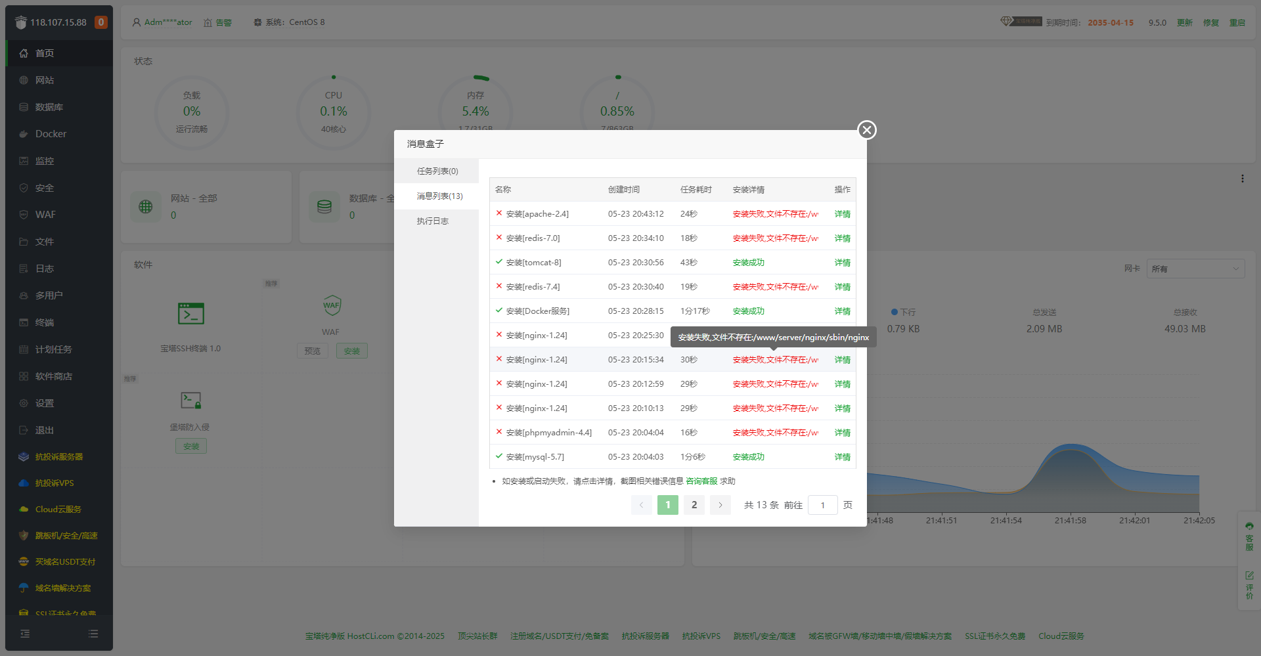Click the 修复 repair link

1211,23
